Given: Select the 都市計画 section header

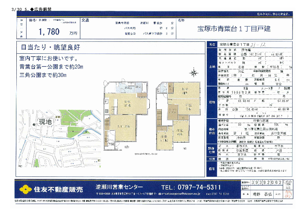Looking at the screenshot, I should point(212,132).
